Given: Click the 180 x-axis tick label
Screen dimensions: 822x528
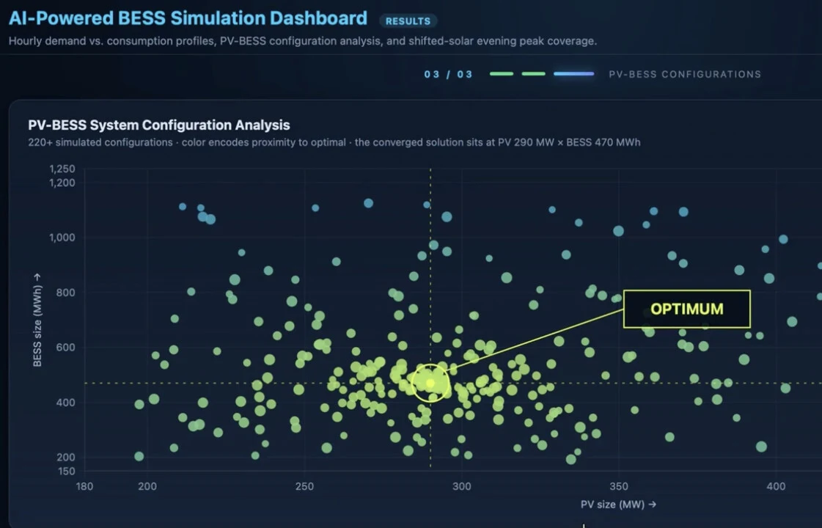Looking at the screenshot, I should click(84, 487).
